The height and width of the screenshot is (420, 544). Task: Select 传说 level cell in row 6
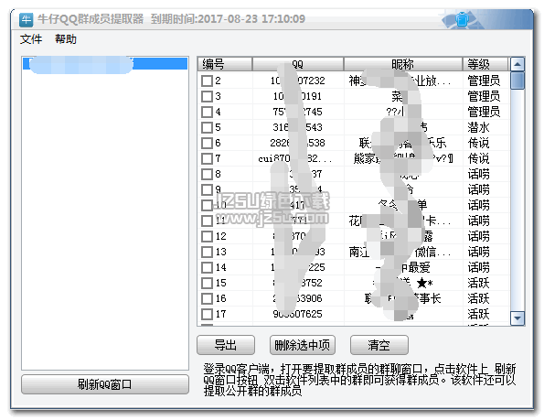tap(478, 143)
